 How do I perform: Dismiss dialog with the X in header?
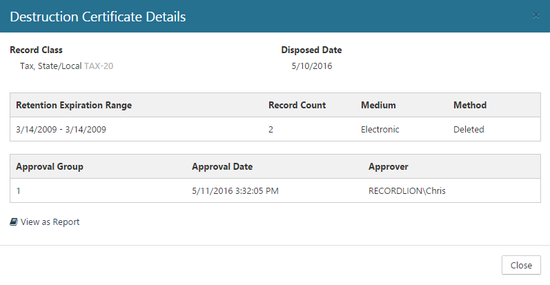(x=536, y=15)
